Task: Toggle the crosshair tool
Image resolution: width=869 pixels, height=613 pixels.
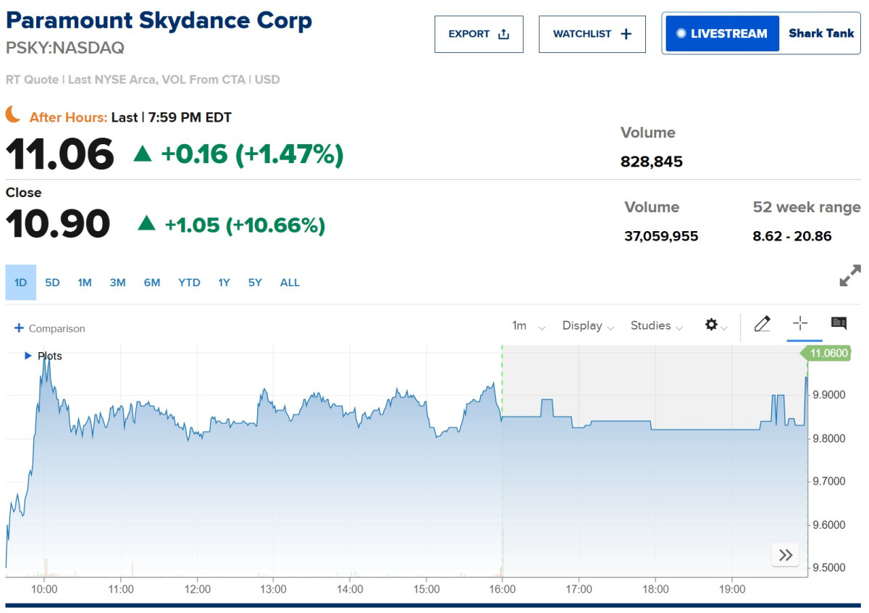Action: point(800,323)
